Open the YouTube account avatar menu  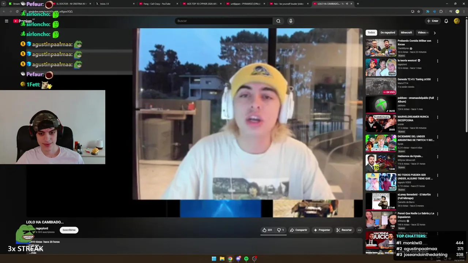tap(457, 21)
